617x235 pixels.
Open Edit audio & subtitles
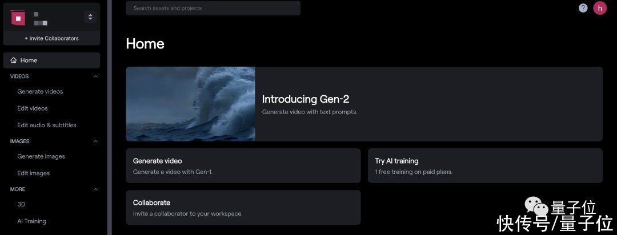[x=47, y=125]
